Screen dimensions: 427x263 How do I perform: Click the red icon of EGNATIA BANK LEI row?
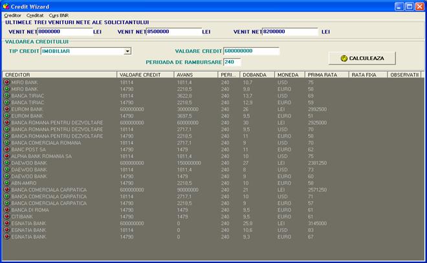point(7,223)
